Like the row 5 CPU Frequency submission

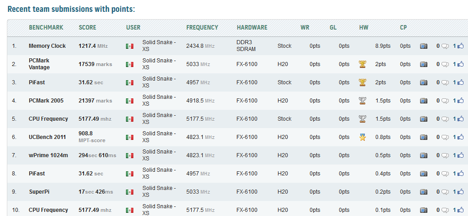[460, 119]
